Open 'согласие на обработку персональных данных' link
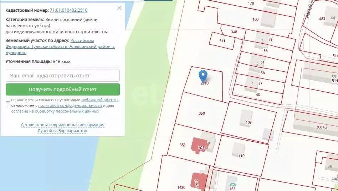338x191 pixels. tap(55, 111)
